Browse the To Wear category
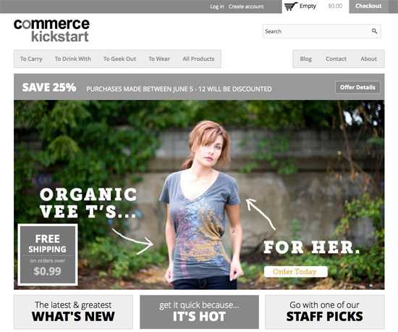The height and width of the screenshot is (332, 398). pos(159,59)
